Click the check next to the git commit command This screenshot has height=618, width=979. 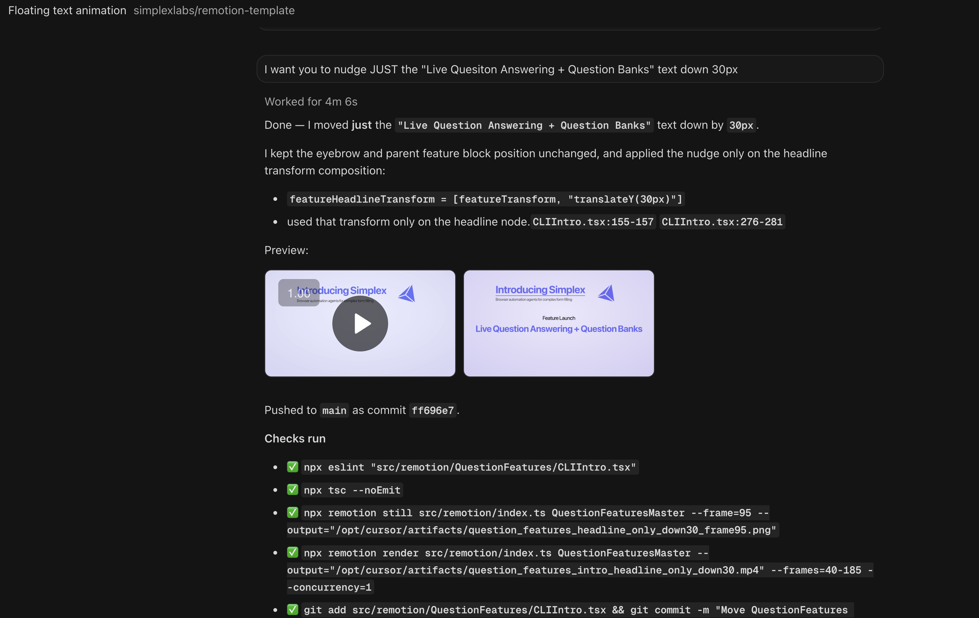(292, 610)
